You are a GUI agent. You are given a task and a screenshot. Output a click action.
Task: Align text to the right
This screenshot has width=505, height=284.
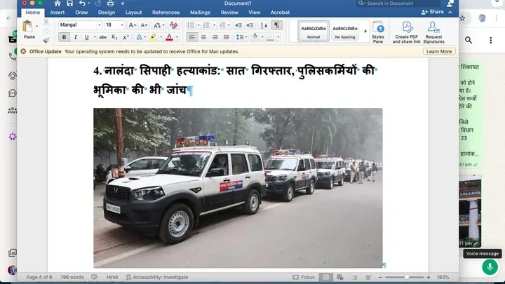215,37
